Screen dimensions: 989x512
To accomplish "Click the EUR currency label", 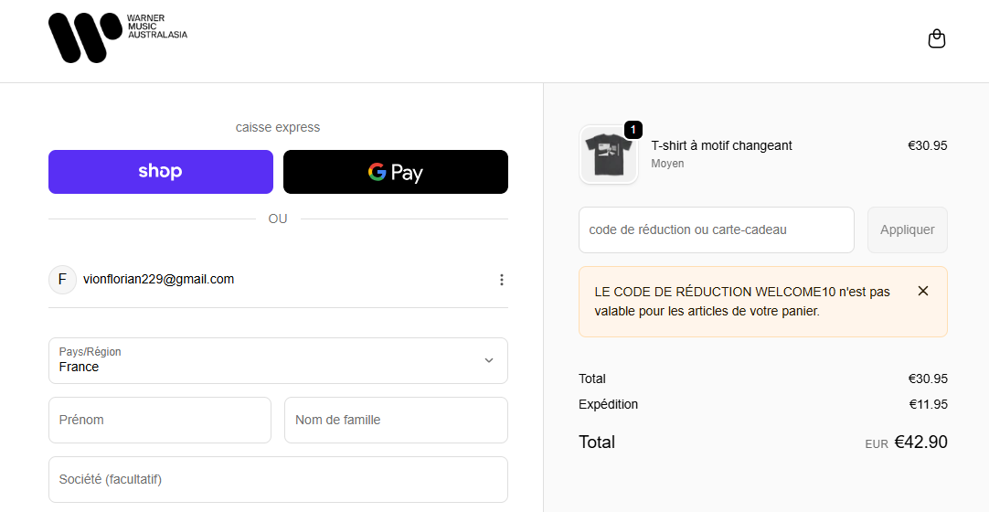I will pyautogui.click(x=876, y=444).
